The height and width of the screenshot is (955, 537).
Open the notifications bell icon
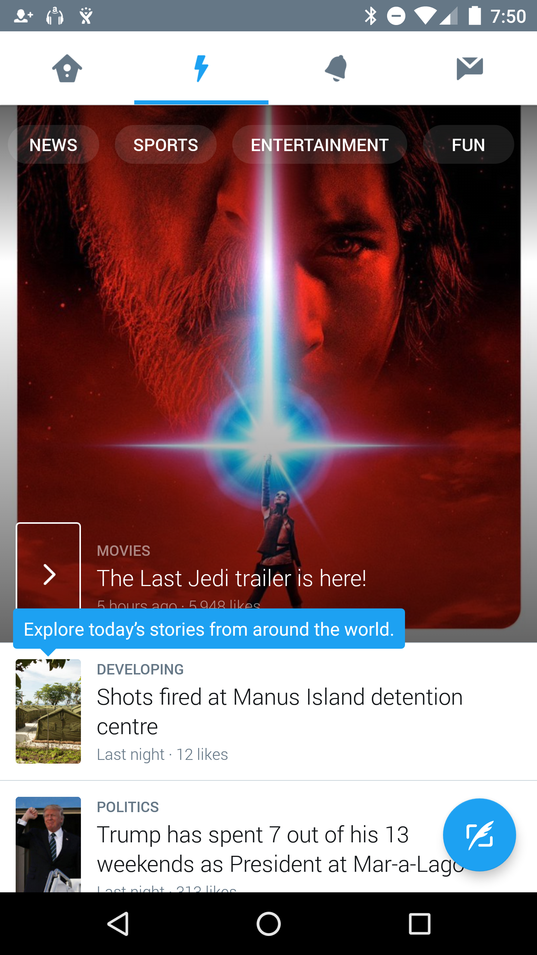pos(336,68)
